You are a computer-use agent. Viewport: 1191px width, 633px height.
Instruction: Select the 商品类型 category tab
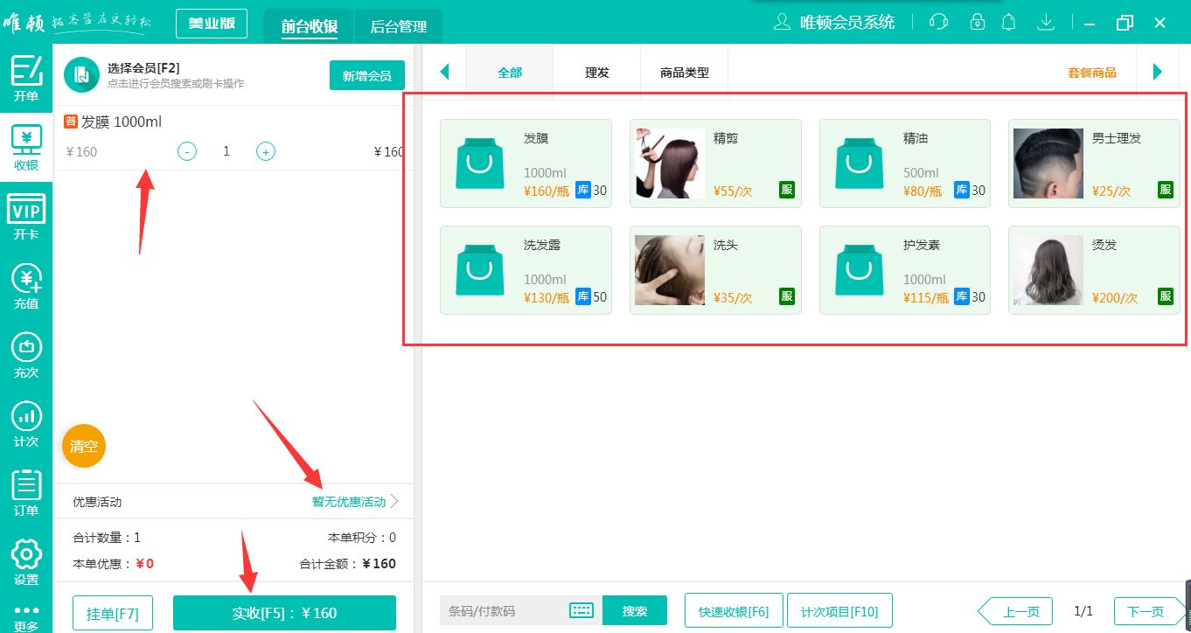click(685, 73)
